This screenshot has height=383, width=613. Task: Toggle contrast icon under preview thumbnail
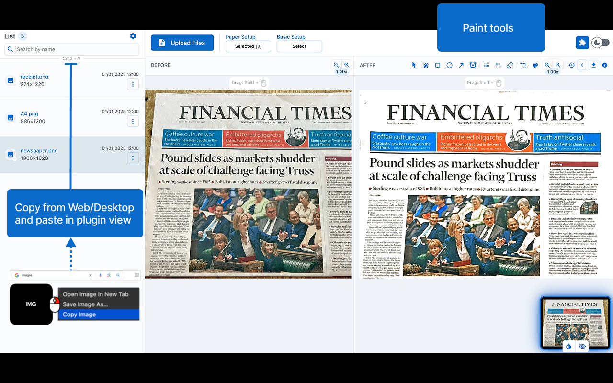(568, 346)
